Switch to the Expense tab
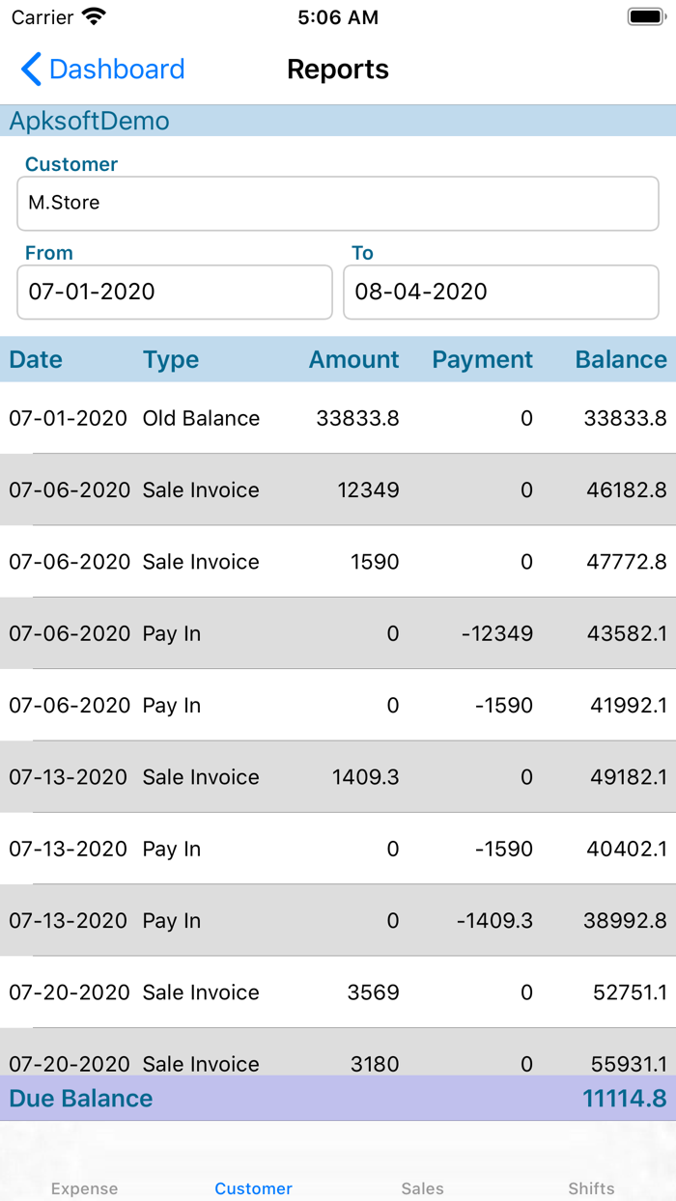Viewport: 676px width, 1201px height. (84, 1188)
